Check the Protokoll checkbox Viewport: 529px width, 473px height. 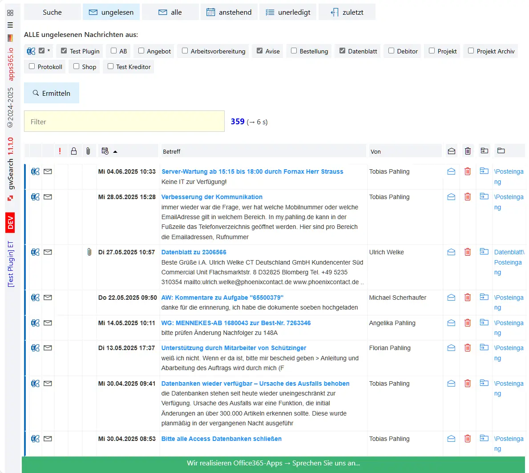pos(32,66)
